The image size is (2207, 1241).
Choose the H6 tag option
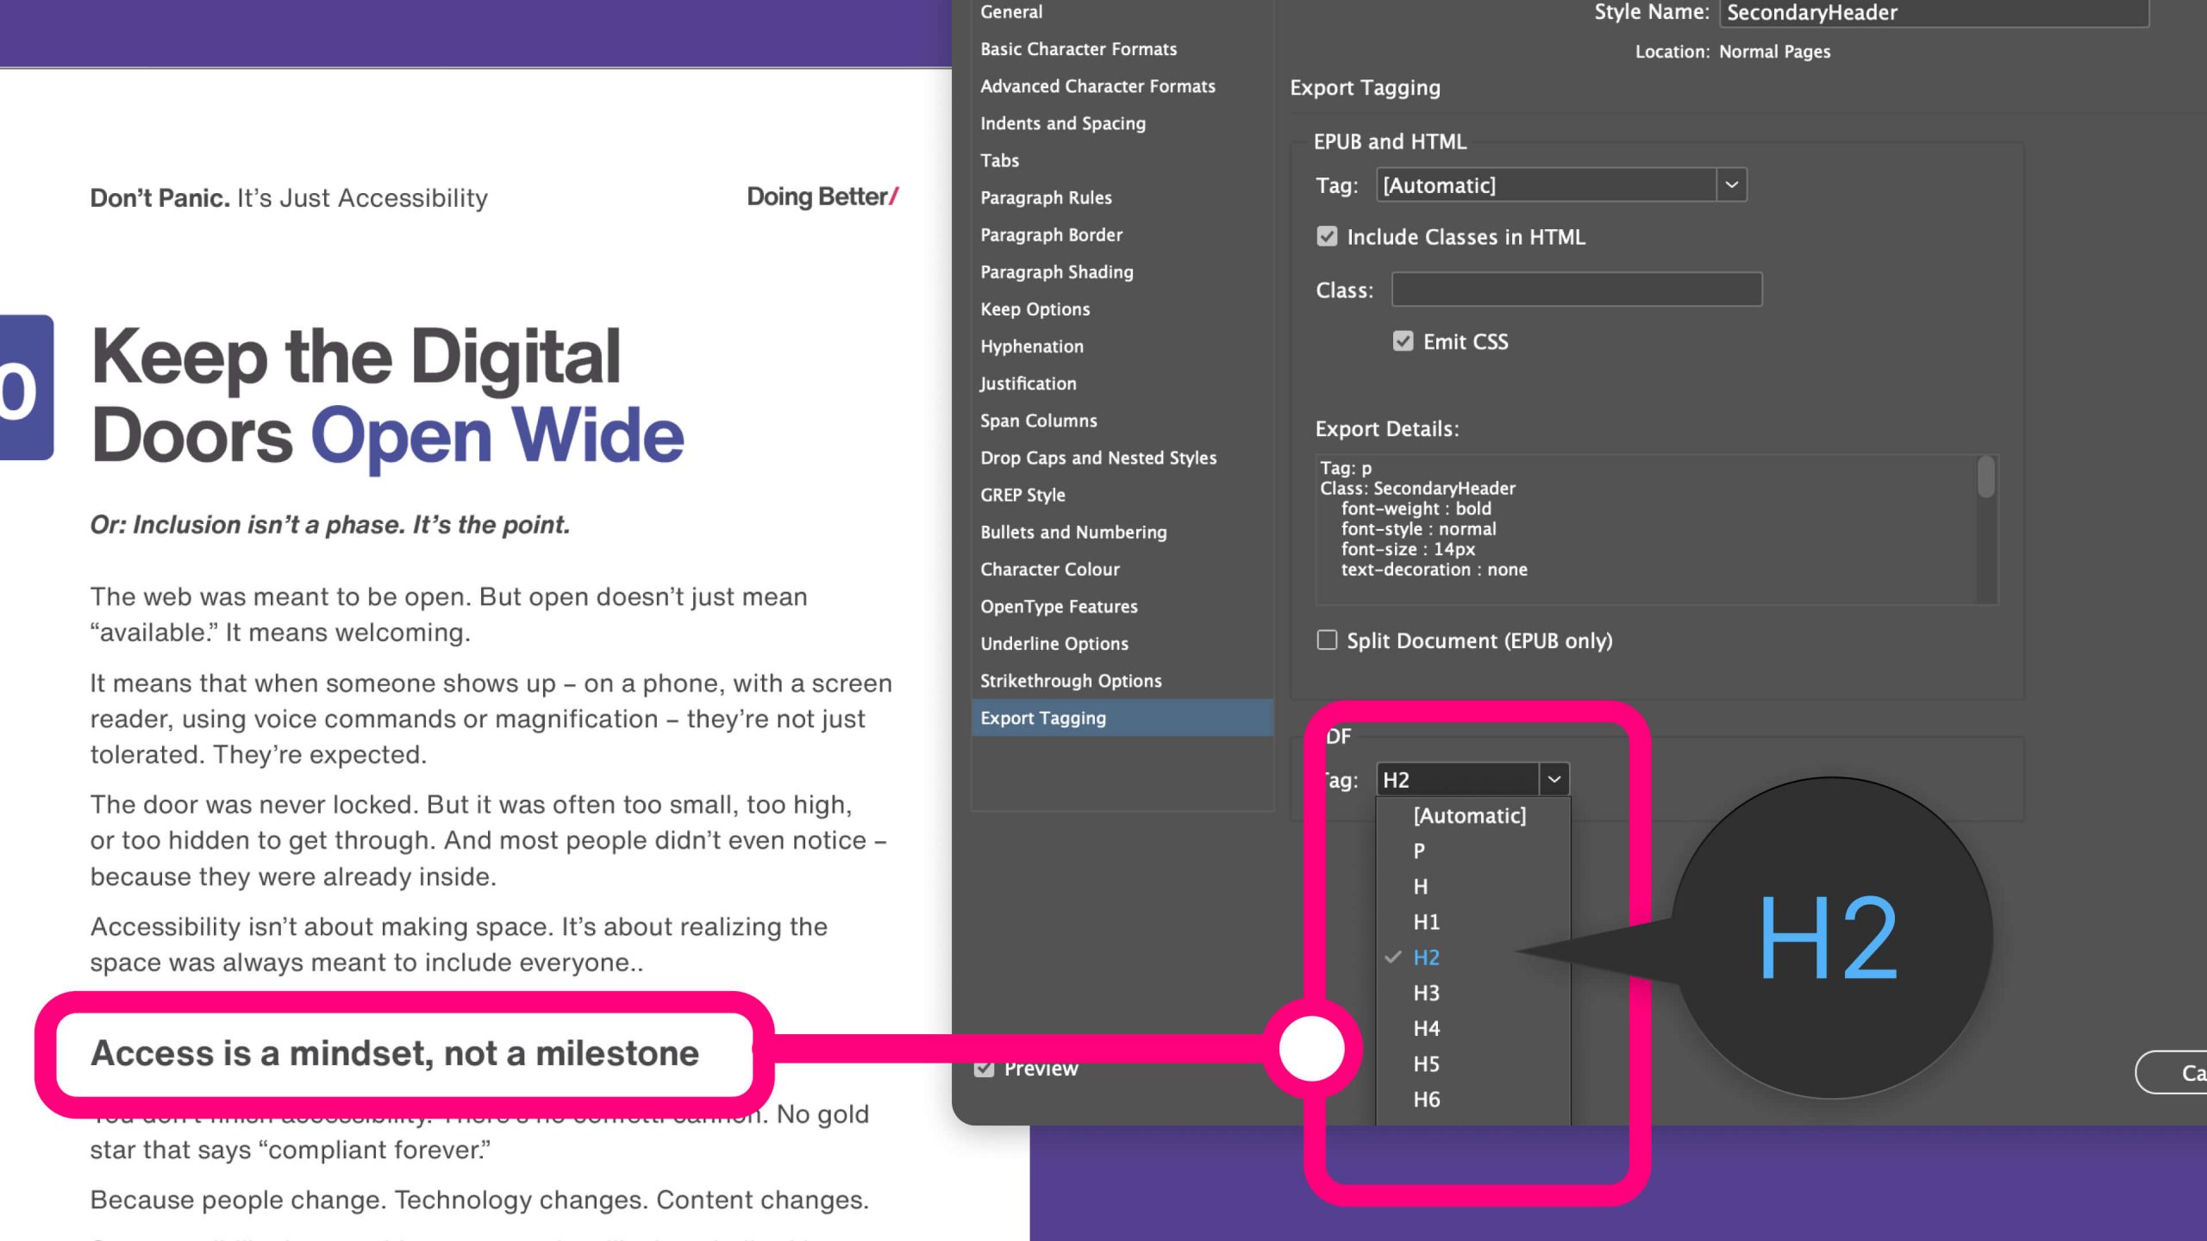[x=1426, y=1100]
